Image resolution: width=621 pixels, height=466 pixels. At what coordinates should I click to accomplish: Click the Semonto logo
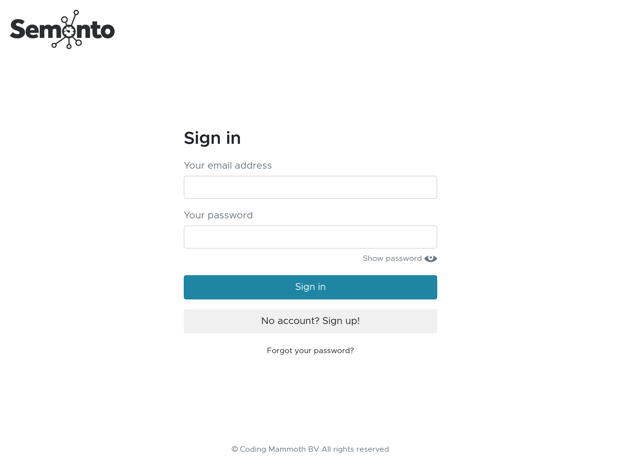coord(62,30)
